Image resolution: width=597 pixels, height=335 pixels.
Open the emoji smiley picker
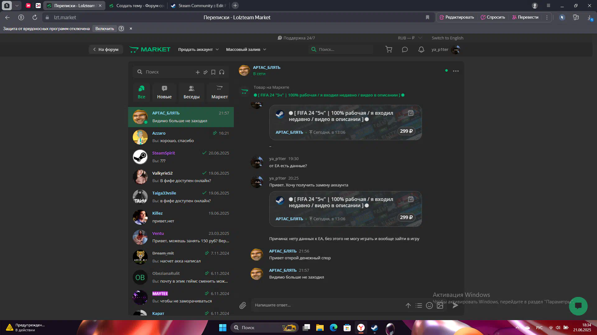pos(429,306)
